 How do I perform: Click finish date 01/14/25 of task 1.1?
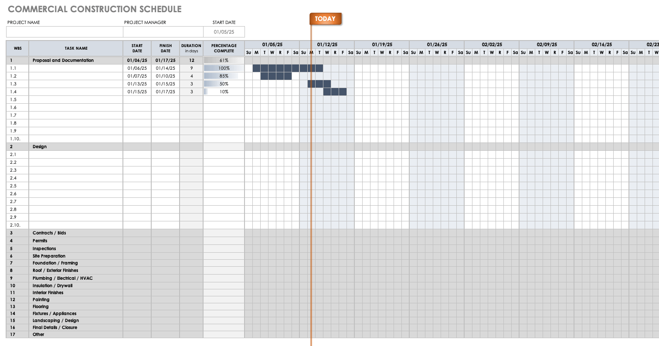[166, 68]
